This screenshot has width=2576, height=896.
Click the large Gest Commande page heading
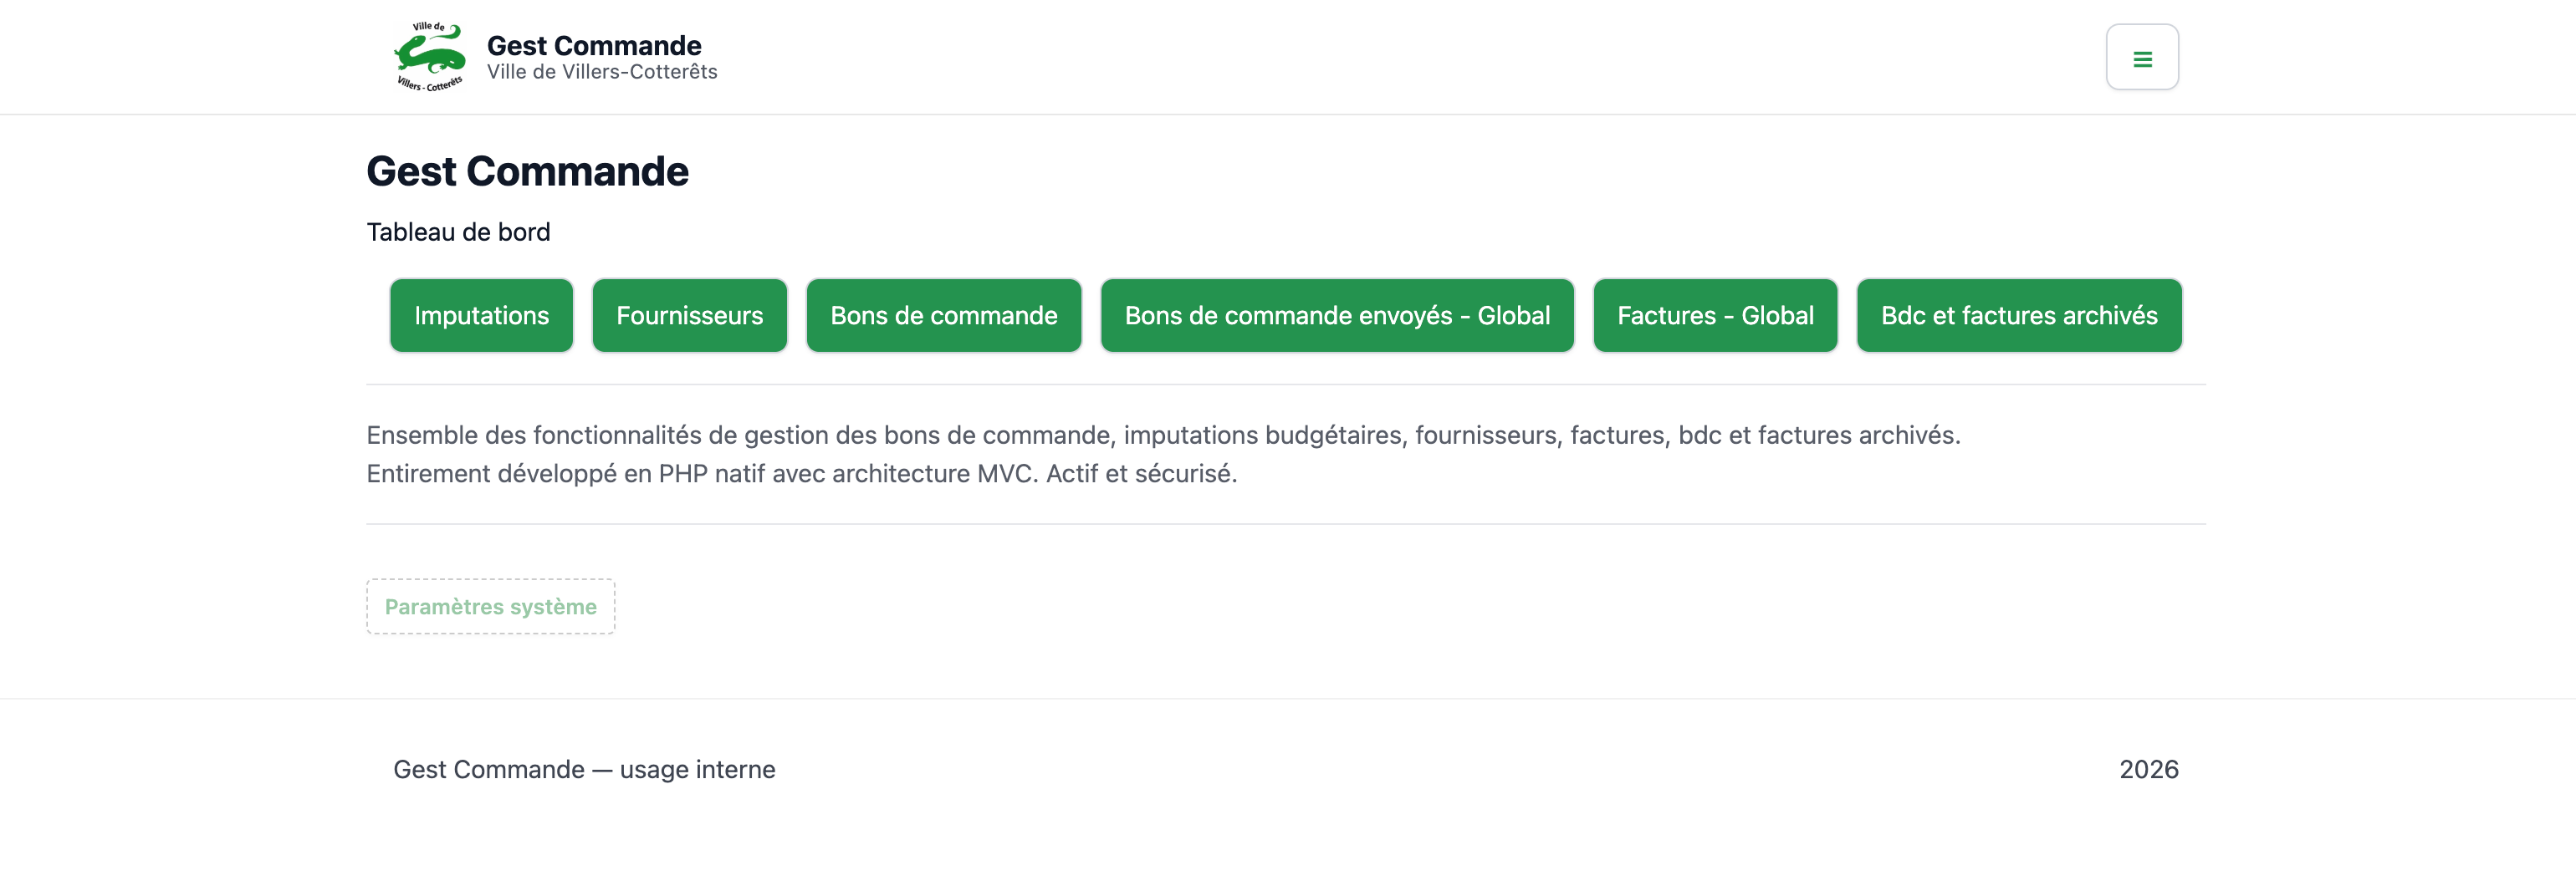(x=527, y=172)
